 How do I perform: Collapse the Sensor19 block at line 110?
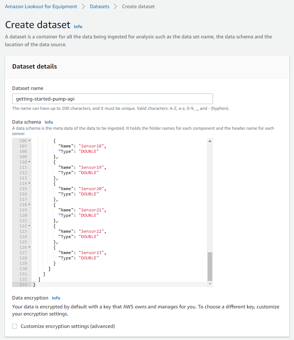(x=29, y=162)
